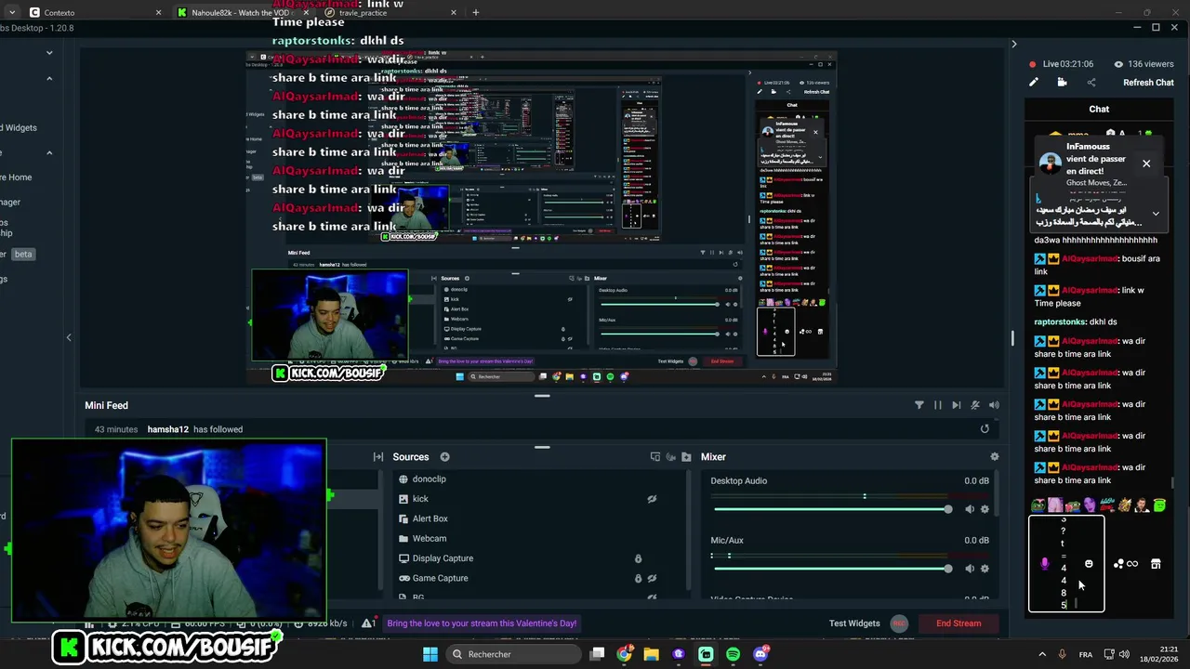The height and width of the screenshot is (669, 1190).
Task: Click the edit stream info pencil icon
Action: point(1033,83)
